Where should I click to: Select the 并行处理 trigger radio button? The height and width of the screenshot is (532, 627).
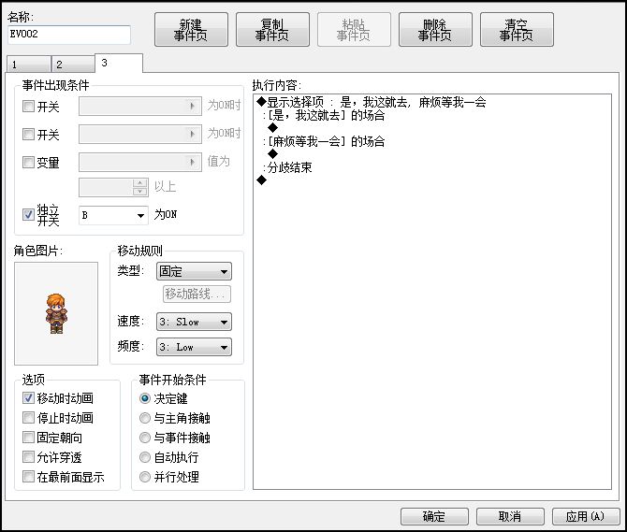(145, 477)
